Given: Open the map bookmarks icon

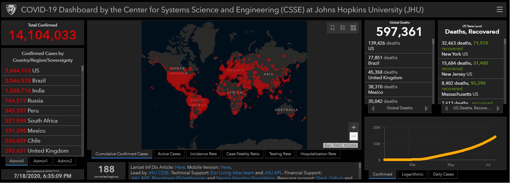Looking at the screenshot, I should [x=333, y=28].
